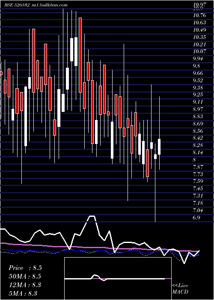
Task: Click the 8.83 price axis label
Action: click(x=198, y=116)
